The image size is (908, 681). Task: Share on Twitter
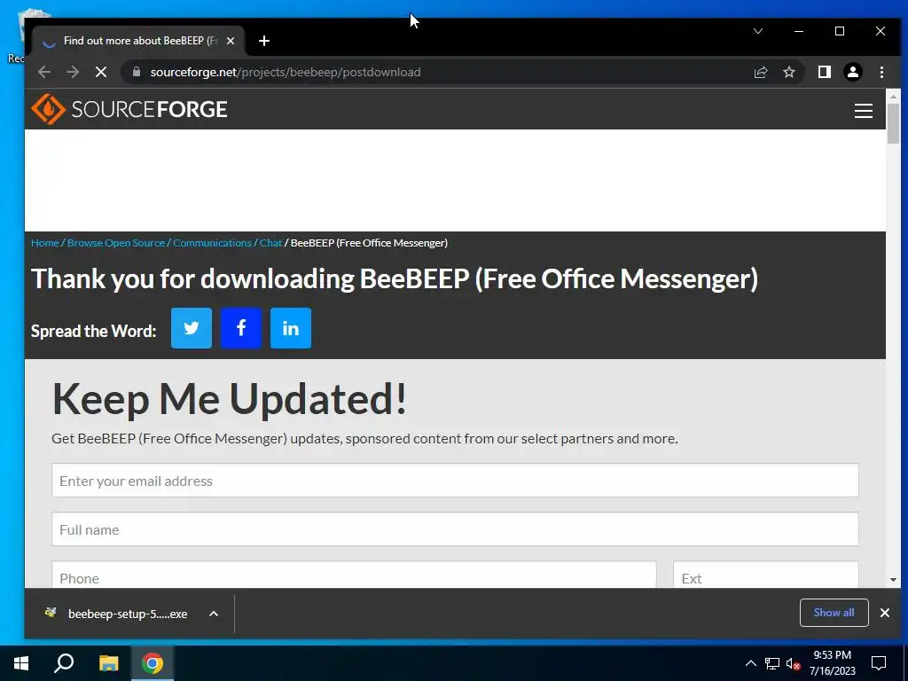(x=192, y=328)
